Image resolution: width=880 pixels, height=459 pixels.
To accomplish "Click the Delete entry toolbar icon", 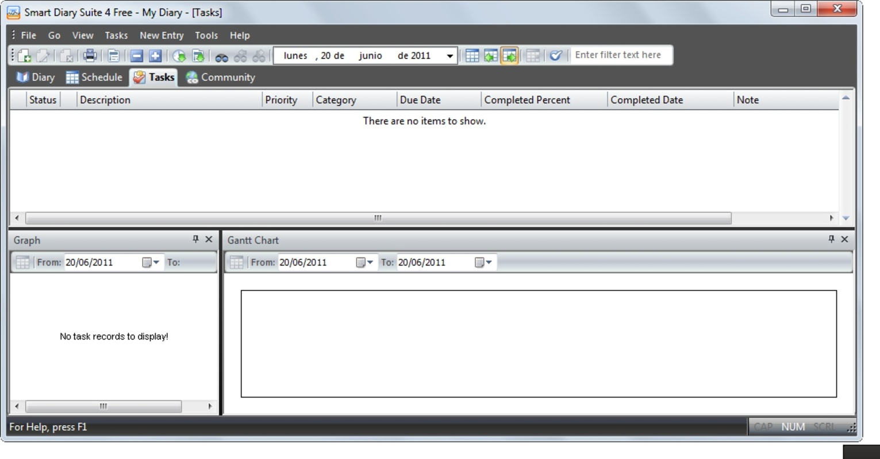I will pos(68,55).
